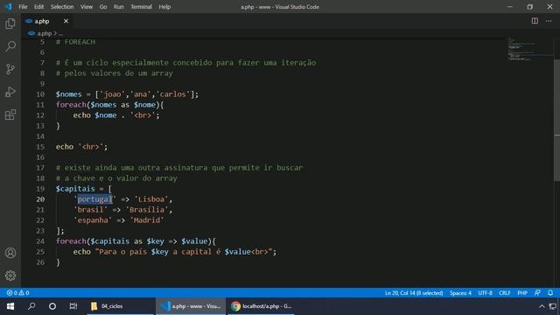This screenshot has height=315, width=560.
Task: Expand the breadcrumb ellipsis segment
Action: pos(60,33)
